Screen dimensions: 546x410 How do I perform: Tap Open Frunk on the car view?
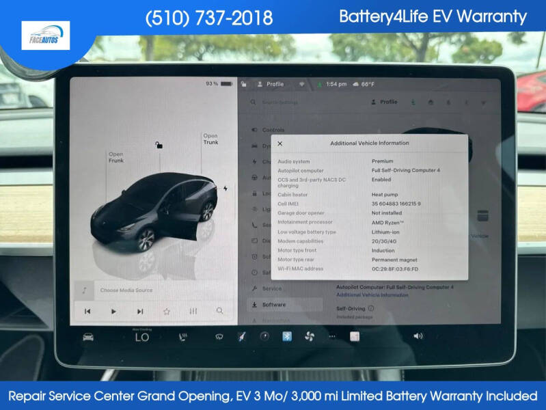pyautogui.click(x=116, y=157)
